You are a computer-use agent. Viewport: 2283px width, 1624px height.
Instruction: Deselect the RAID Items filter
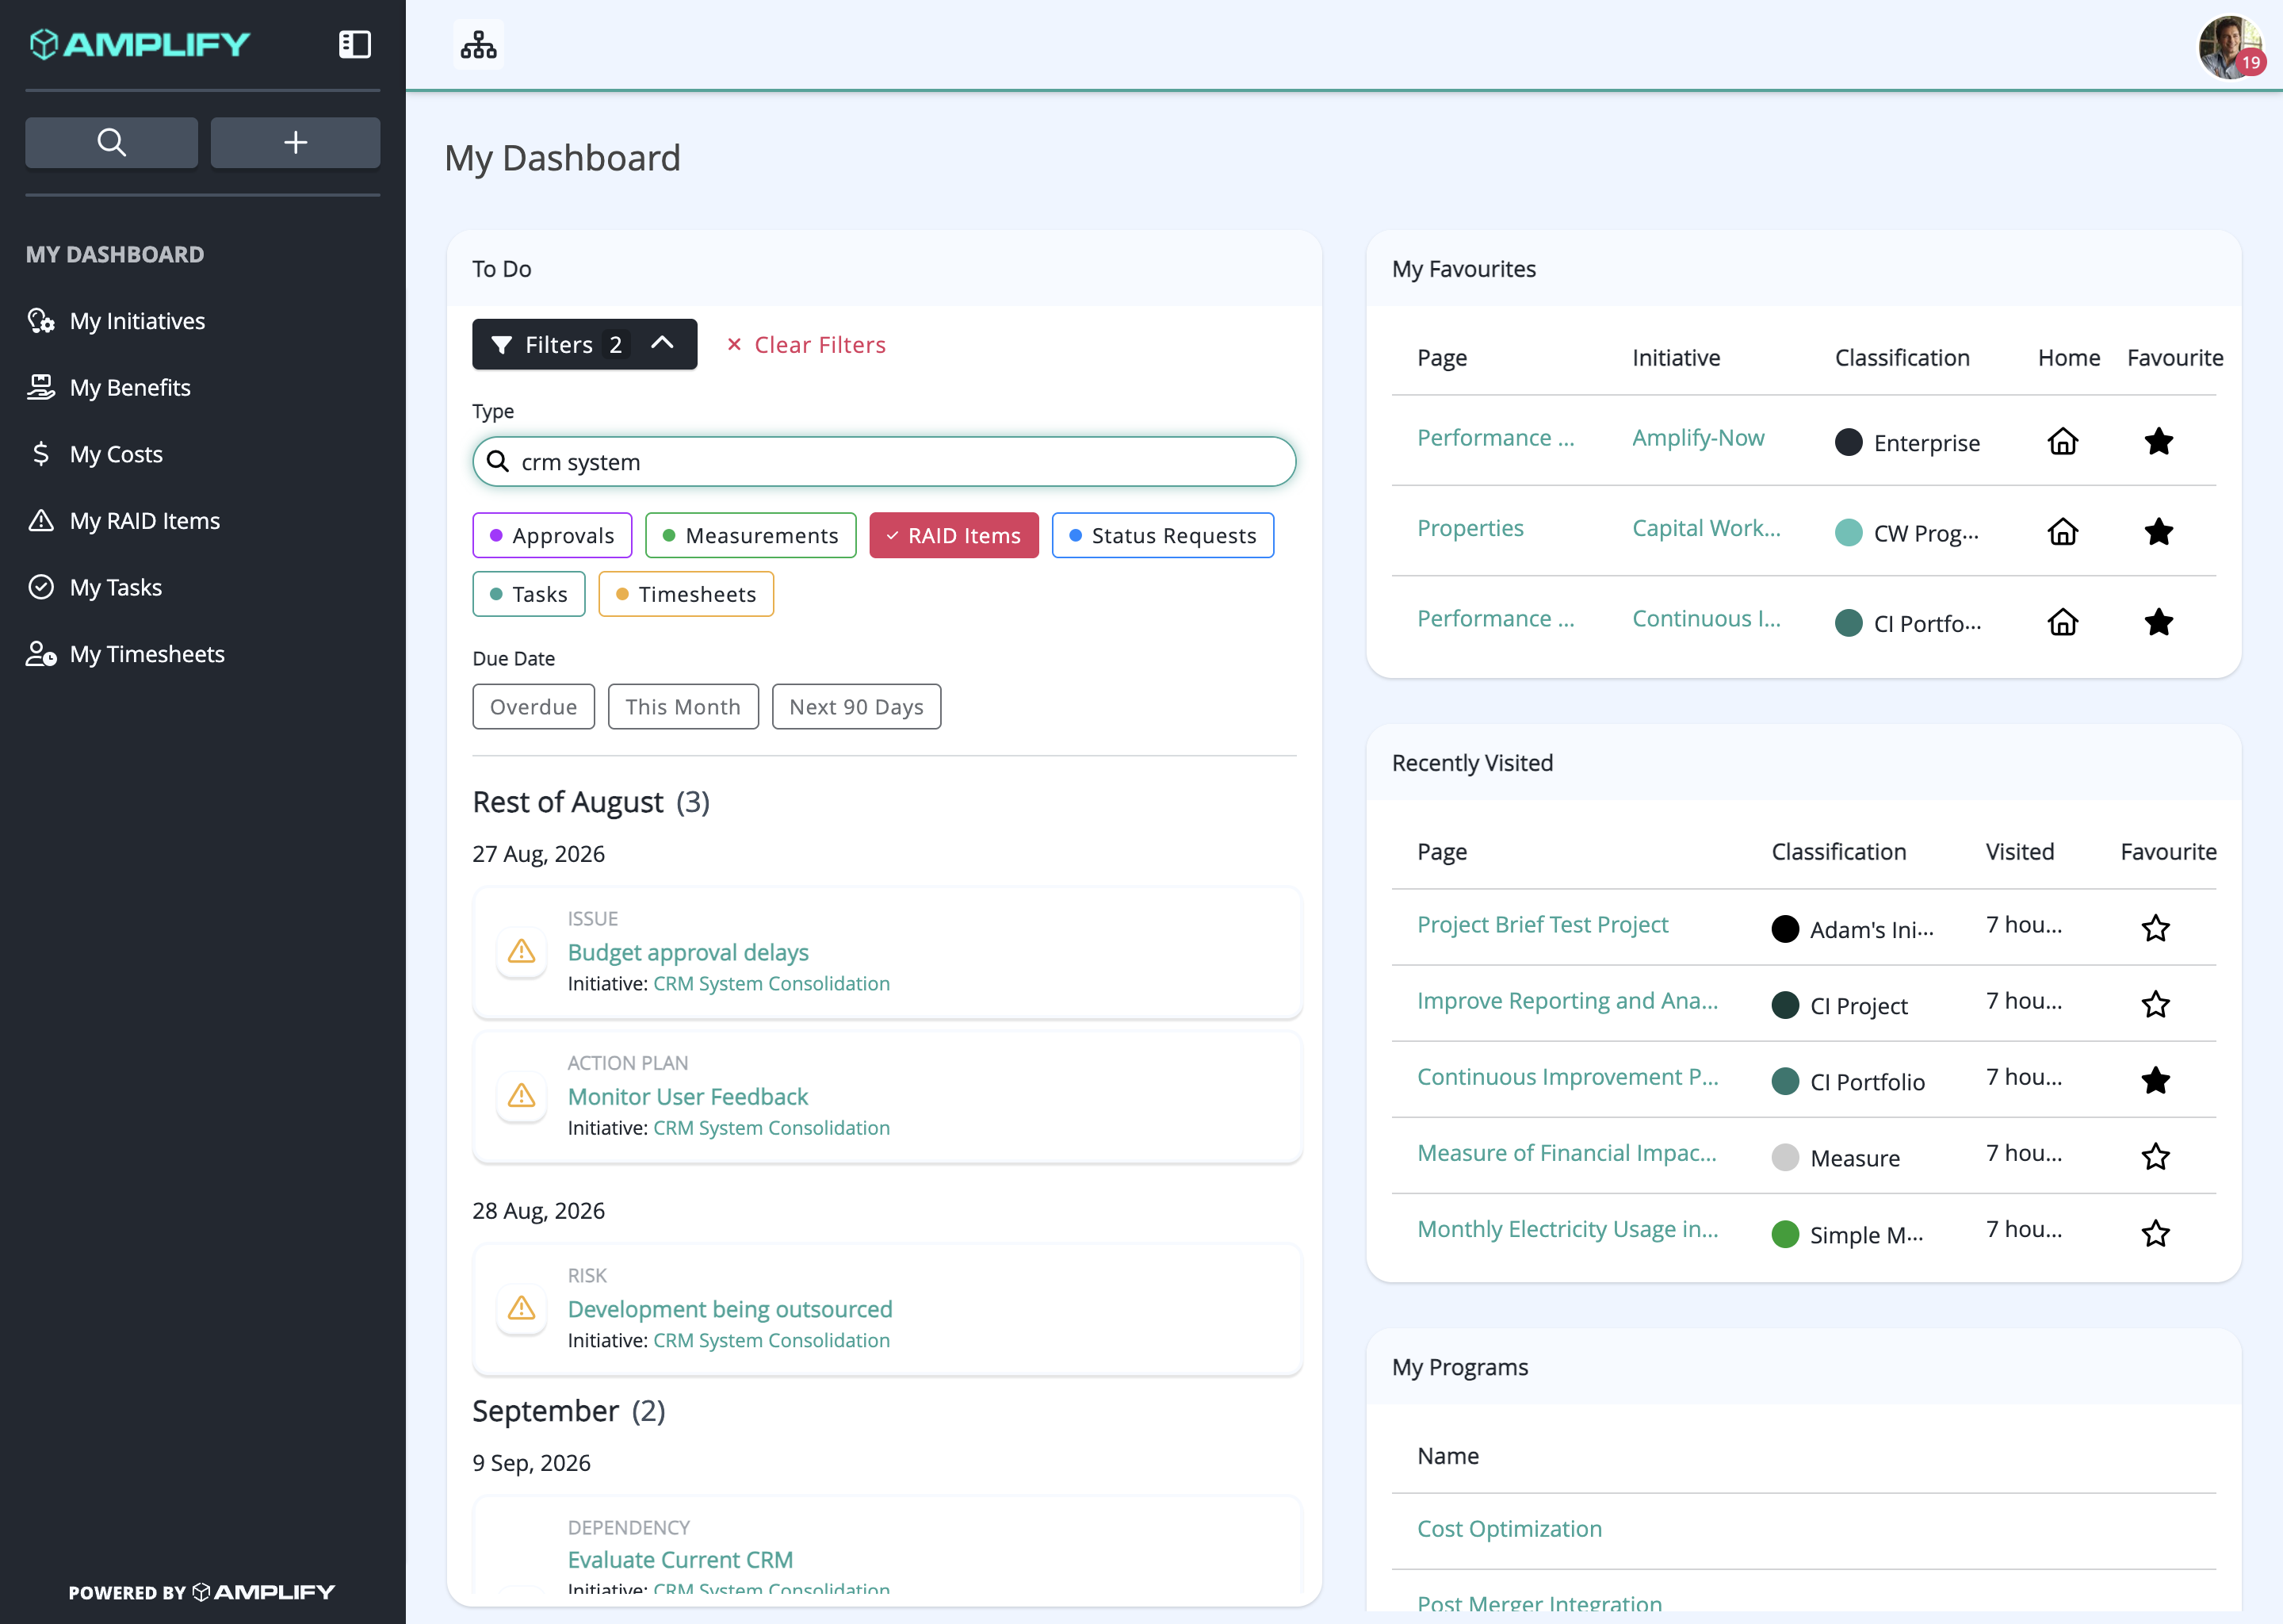954,535
